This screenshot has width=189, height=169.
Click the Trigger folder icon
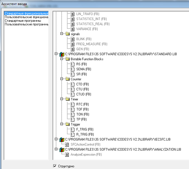pyautogui.click(x=67, y=124)
